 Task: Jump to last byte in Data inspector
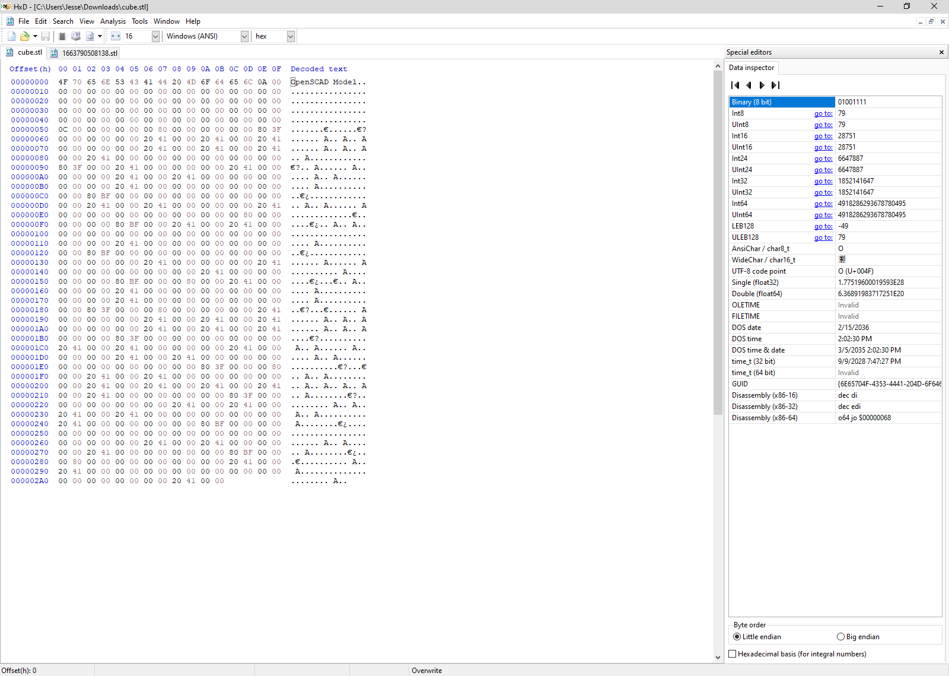point(775,85)
